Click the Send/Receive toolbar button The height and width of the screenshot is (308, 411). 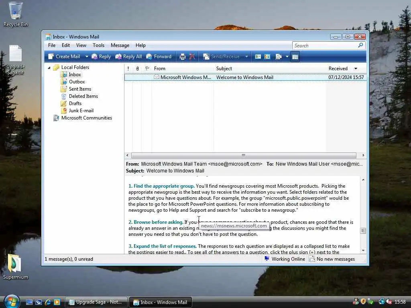222,57
